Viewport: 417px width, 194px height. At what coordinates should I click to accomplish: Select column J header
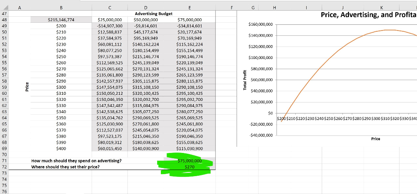[342, 8]
